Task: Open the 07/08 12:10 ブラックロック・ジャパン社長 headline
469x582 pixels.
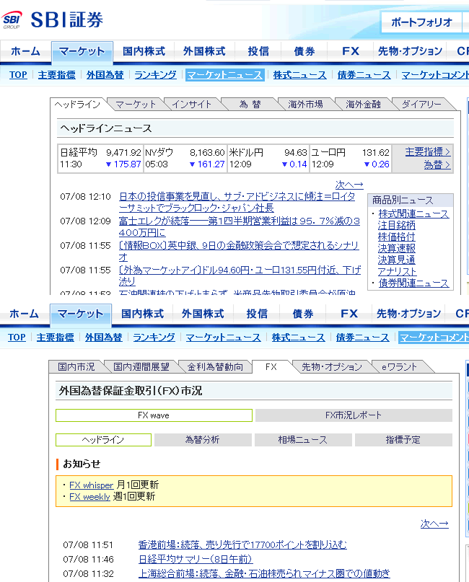Action: point(237,202)
